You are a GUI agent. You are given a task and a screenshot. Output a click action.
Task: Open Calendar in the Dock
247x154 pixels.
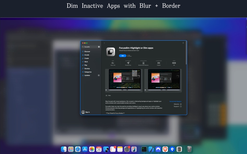click(99, 149)
